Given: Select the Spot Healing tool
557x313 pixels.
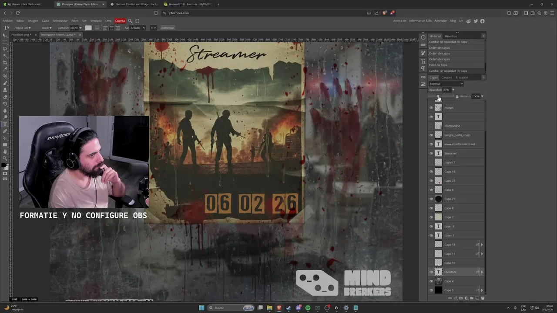Looking at the screenshot, I should (5, 76).
